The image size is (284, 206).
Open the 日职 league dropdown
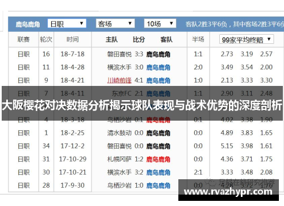tap(67, 23)
